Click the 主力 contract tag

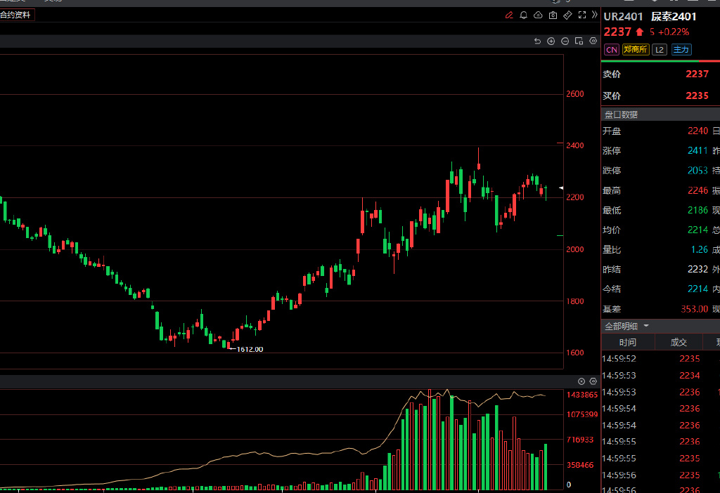681,50
